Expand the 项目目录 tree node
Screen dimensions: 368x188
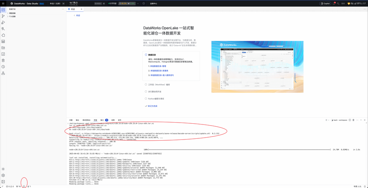tap(12, 14)
